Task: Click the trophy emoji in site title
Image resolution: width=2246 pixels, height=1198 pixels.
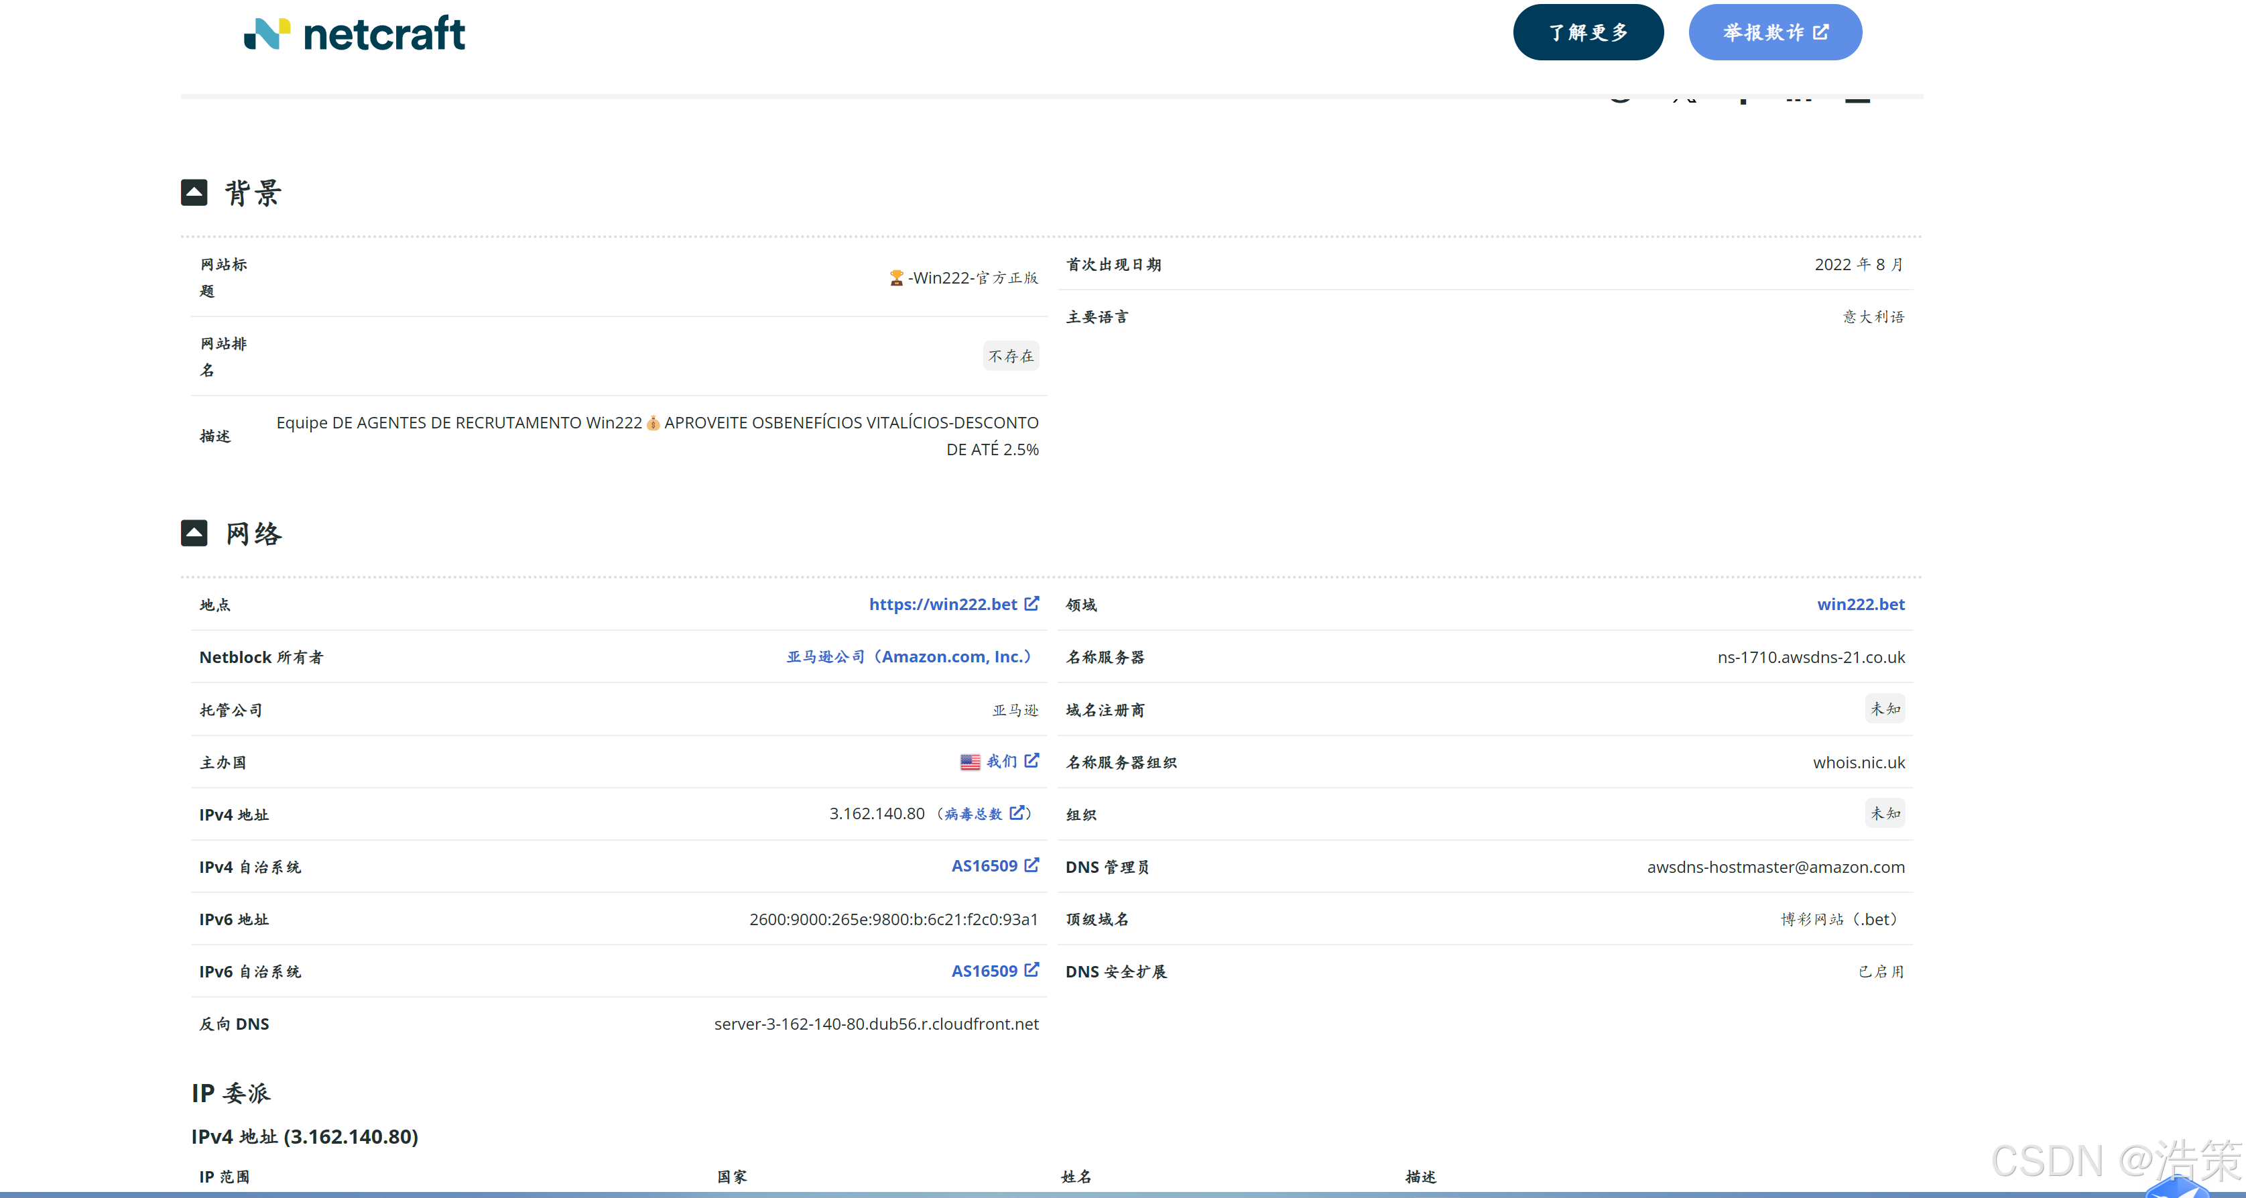Action: [x=895, y=278]
